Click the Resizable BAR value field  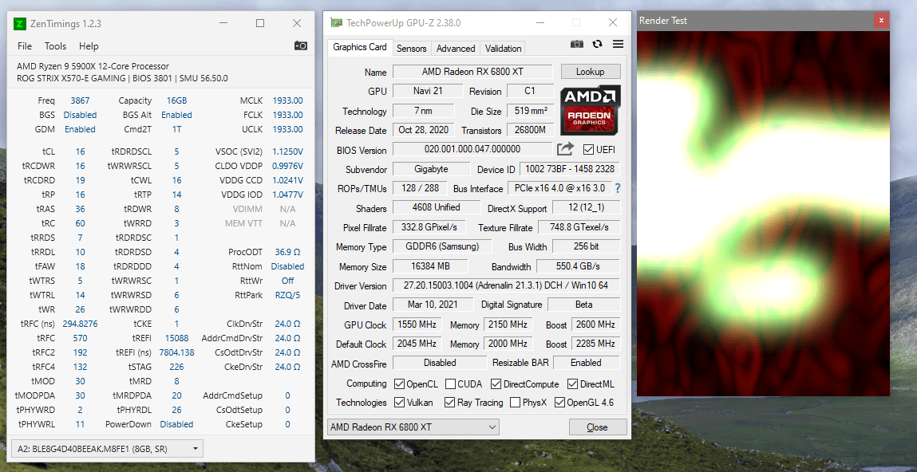pos(586,363)
